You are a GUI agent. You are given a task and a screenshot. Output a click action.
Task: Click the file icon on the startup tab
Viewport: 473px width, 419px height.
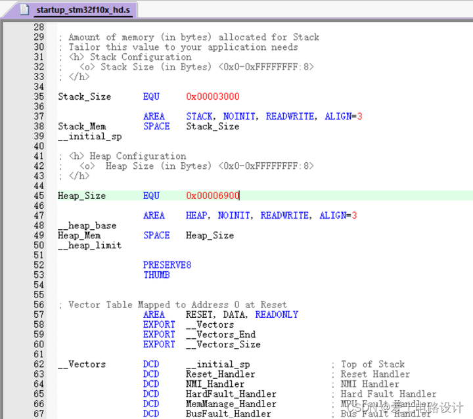[x=24, y=9]
